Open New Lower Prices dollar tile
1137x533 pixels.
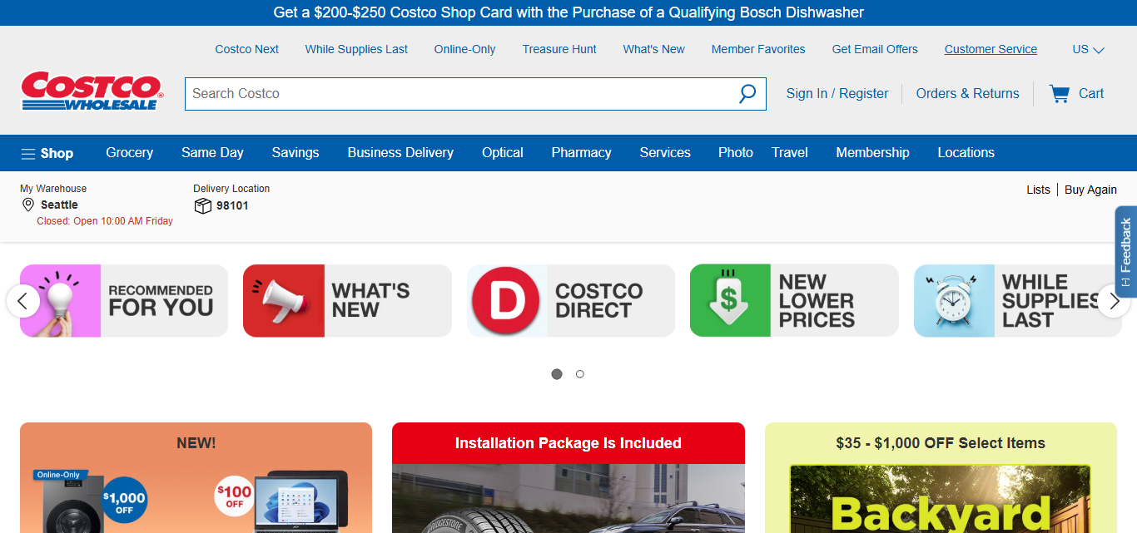click(794, 301)
